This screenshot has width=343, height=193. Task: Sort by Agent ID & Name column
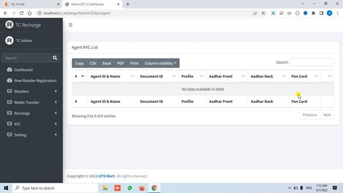pos(112,76)
